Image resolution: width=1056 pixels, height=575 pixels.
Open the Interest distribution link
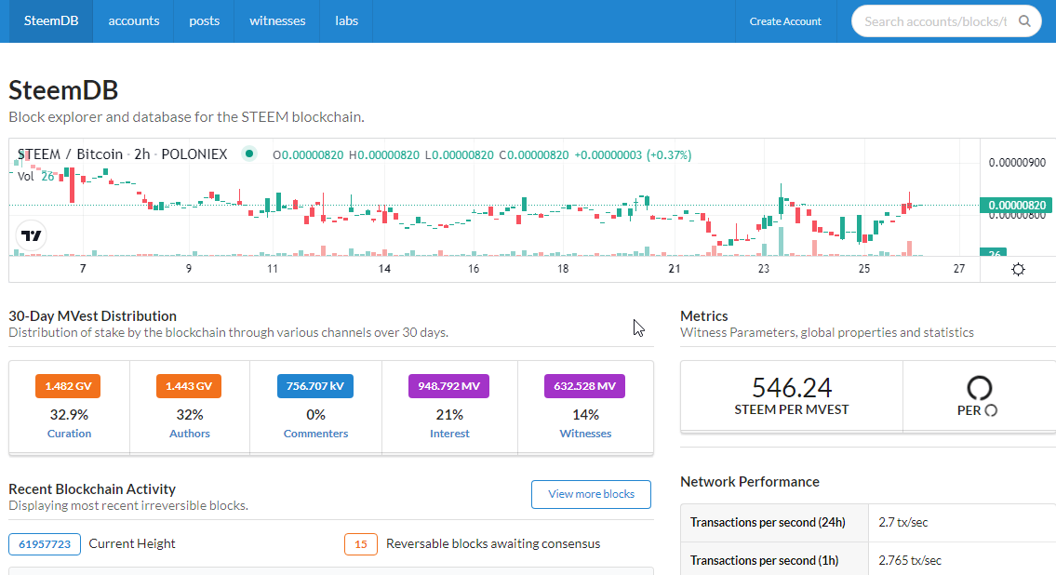(450, 434)
